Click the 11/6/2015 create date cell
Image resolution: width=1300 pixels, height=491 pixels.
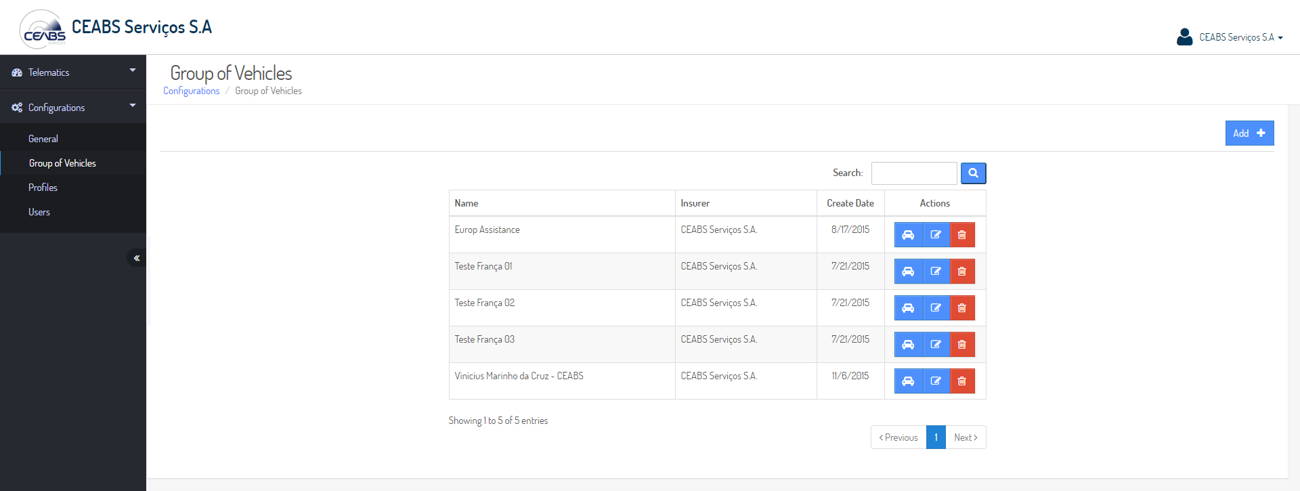[x=850, y=381]
